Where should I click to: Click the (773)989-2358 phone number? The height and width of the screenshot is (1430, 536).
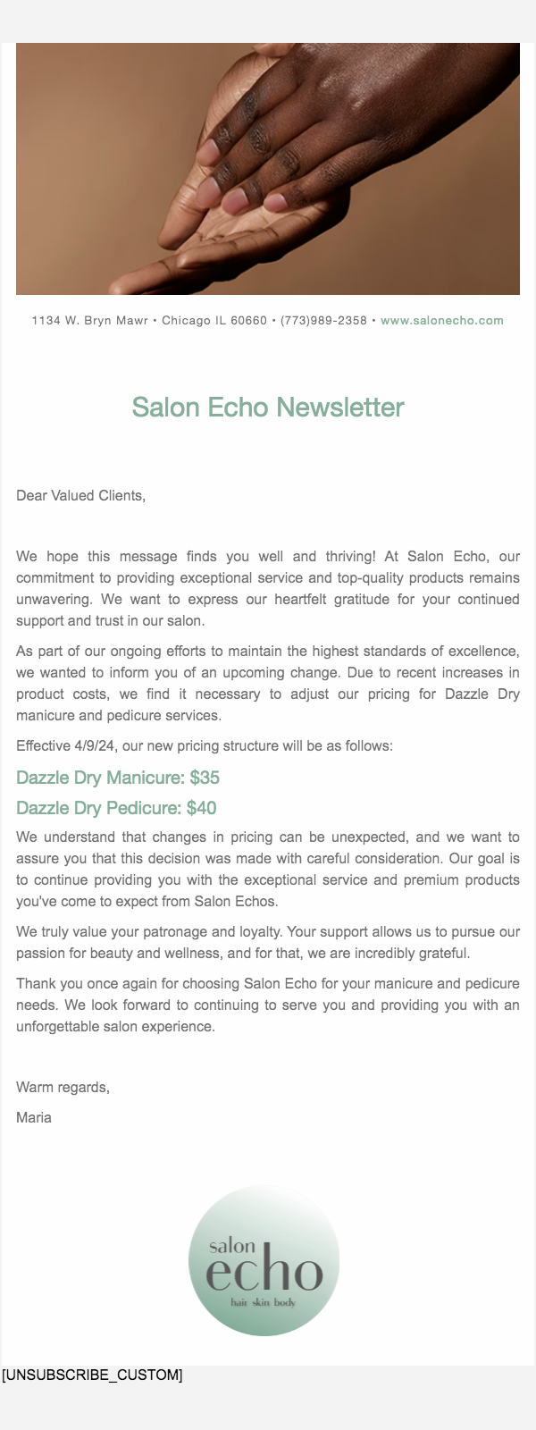[x=323, y=321]
